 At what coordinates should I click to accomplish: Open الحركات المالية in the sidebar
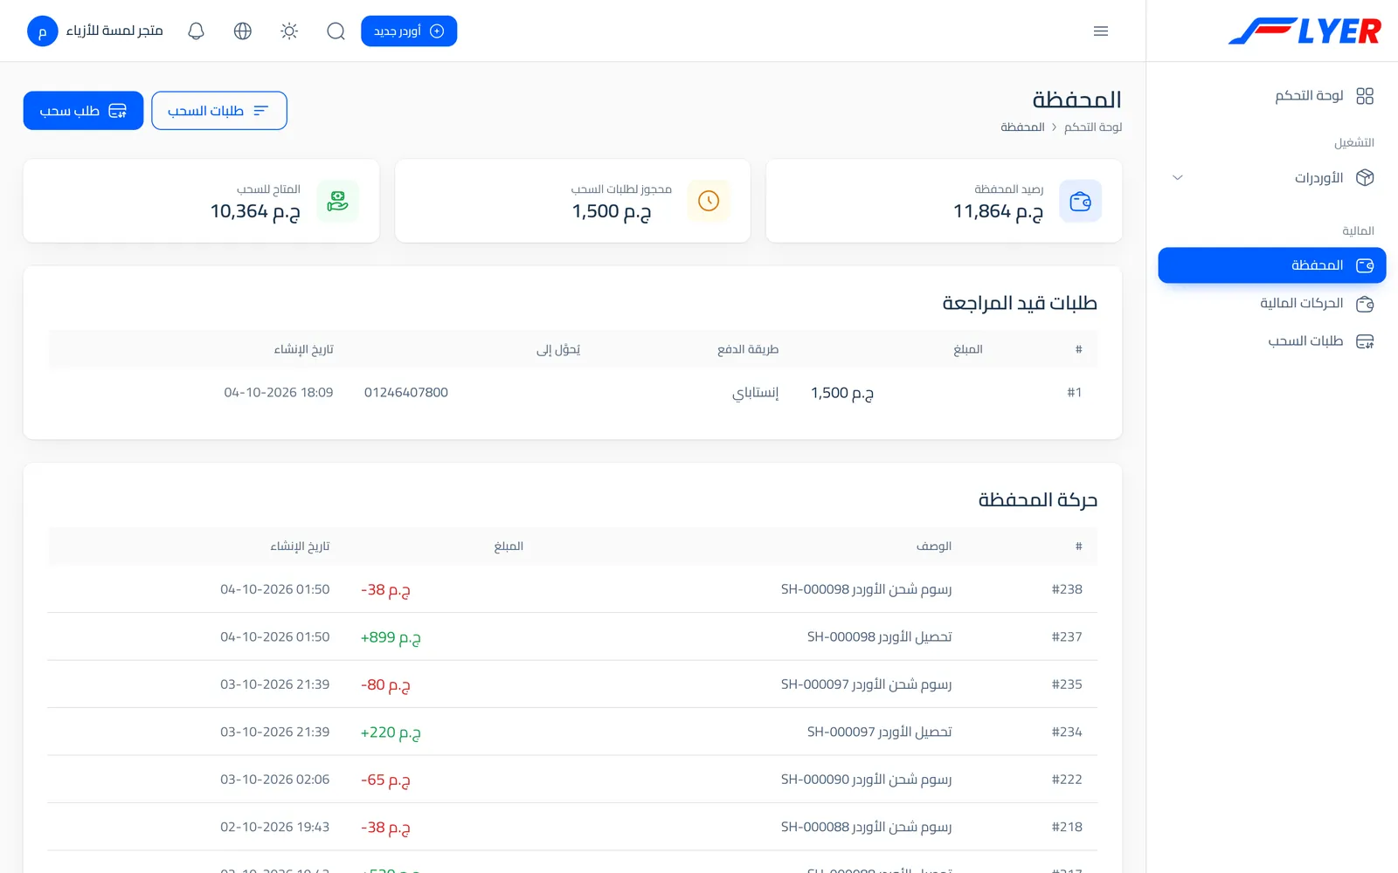point(1272,303)
